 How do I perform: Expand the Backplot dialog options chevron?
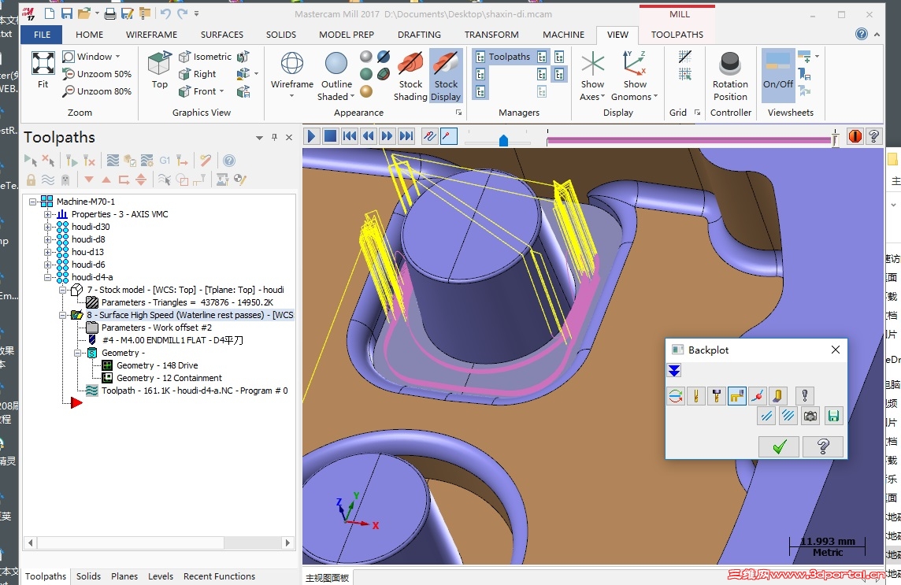click(x=674, y=371)
